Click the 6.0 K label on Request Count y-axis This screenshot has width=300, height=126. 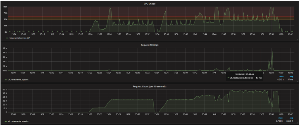(x=5, y=89)
